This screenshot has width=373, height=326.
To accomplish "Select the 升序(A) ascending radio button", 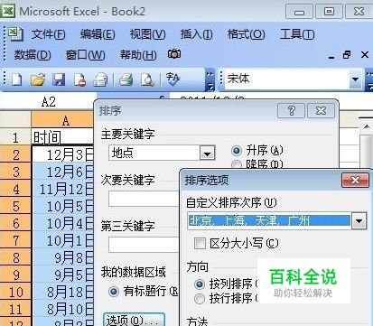I will click(x=237, y=150).
